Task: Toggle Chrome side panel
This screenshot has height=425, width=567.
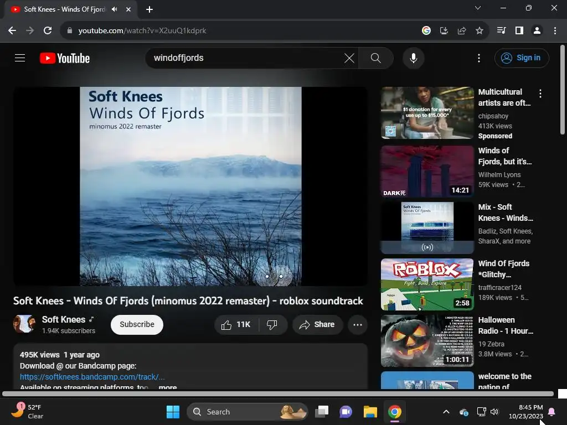Action: (519, 30)
